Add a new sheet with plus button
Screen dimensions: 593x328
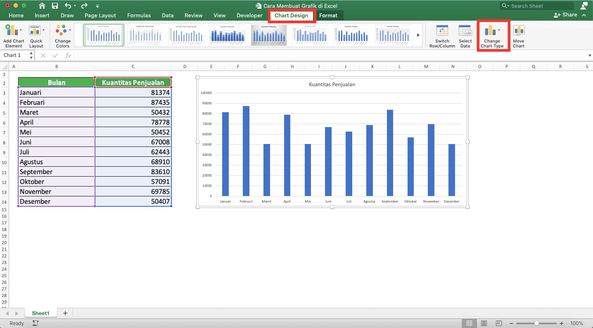tap(65, 313)
